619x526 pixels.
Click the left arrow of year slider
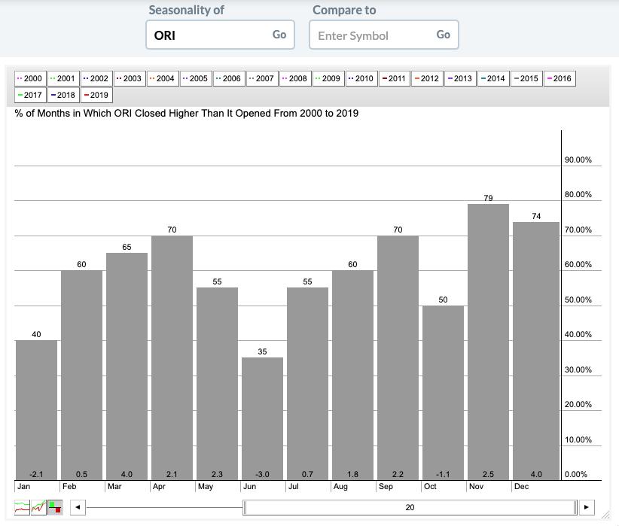pos(78,507)
